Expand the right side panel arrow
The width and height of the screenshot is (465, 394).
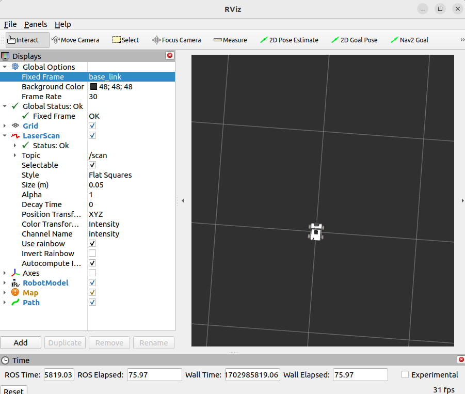point(462,200)
